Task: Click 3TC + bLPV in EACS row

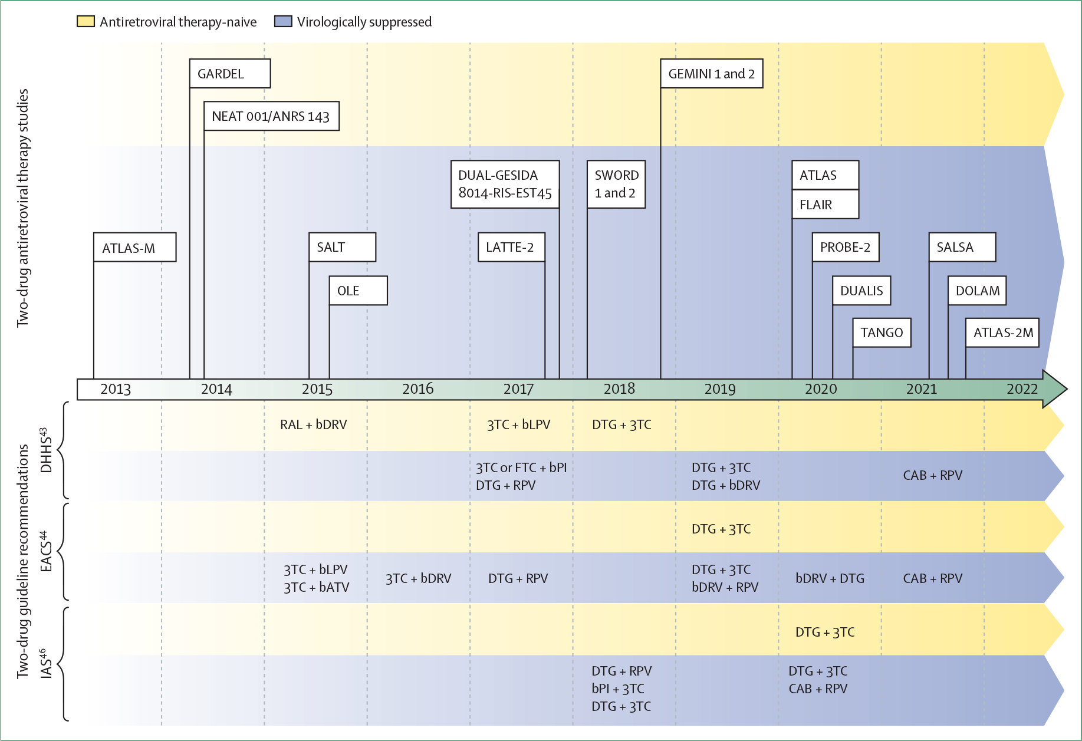Action: point(315,569)
